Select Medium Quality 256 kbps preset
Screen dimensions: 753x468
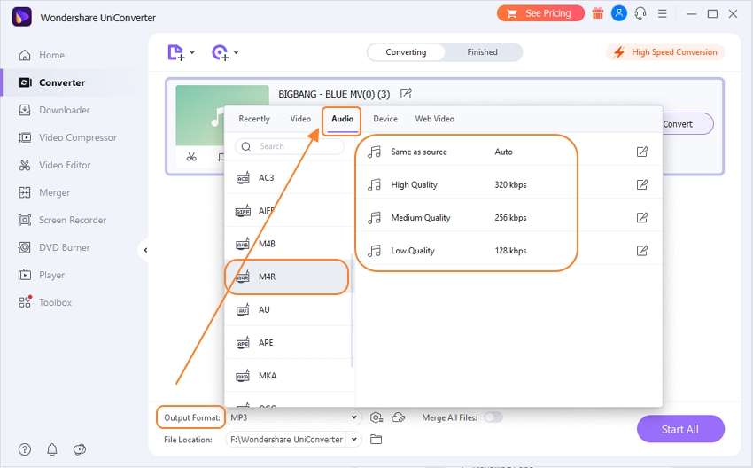pyautogui.click(x=509, y=218)
